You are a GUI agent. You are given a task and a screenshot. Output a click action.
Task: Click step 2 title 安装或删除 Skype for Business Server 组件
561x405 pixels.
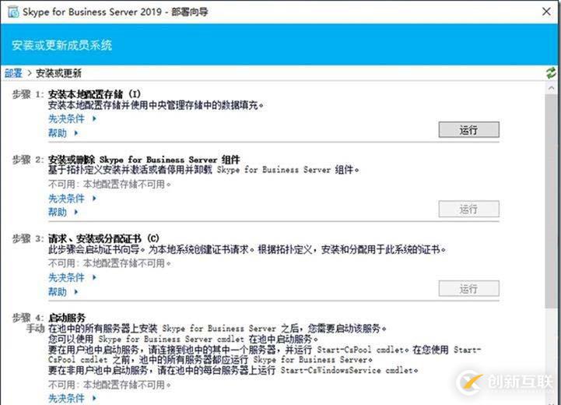pos(144,160)
